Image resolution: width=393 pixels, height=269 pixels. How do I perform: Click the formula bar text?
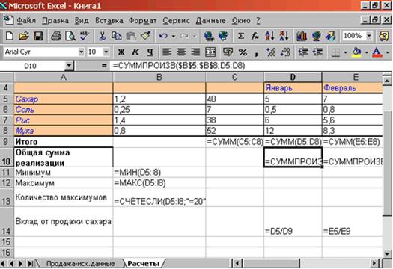[179, 66]
